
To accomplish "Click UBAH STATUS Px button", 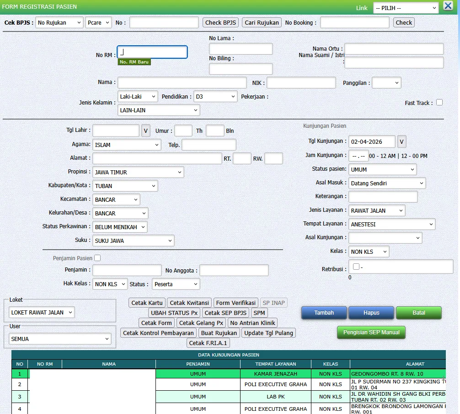I will (x=174, y=313).
